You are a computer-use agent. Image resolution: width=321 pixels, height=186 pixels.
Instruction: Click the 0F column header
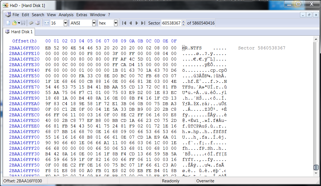pyautogui.click(x=174, y=41)
